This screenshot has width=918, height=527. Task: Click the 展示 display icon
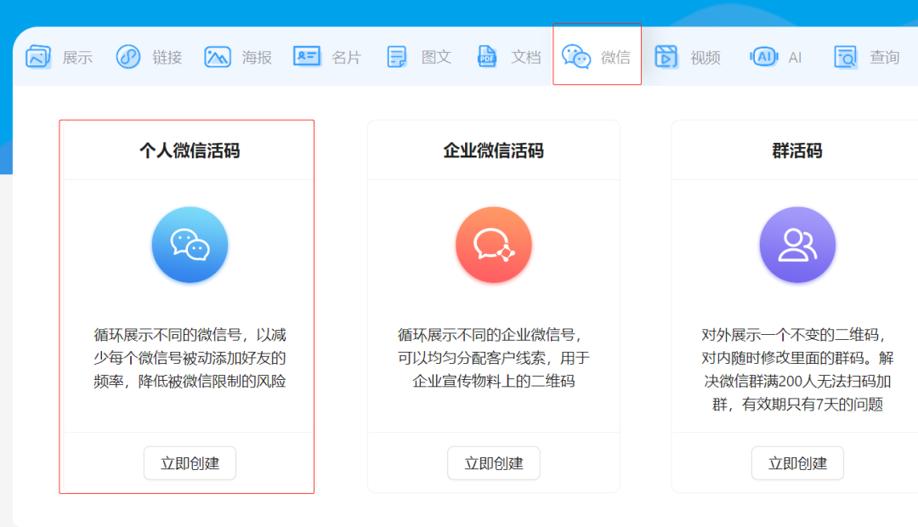[x=38, y=57]
